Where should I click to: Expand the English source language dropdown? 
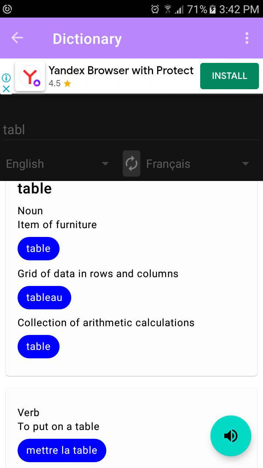coord(57,164)
